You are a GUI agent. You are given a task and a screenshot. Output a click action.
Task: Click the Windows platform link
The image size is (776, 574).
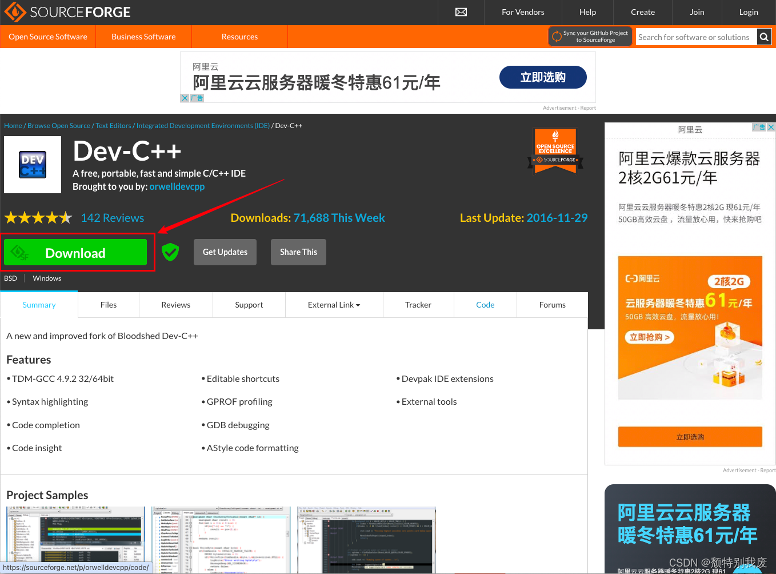click(47, 278)
